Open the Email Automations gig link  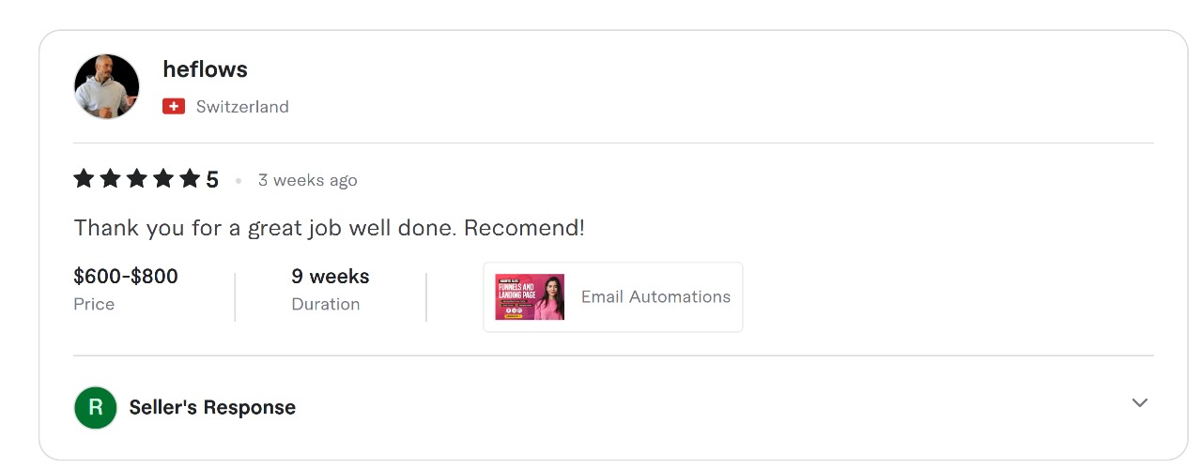pos(655,297)
